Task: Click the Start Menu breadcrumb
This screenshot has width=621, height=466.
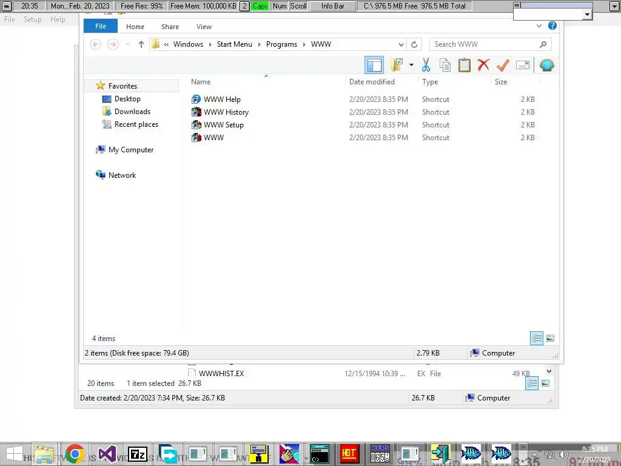Action: (x=235, y=44)
